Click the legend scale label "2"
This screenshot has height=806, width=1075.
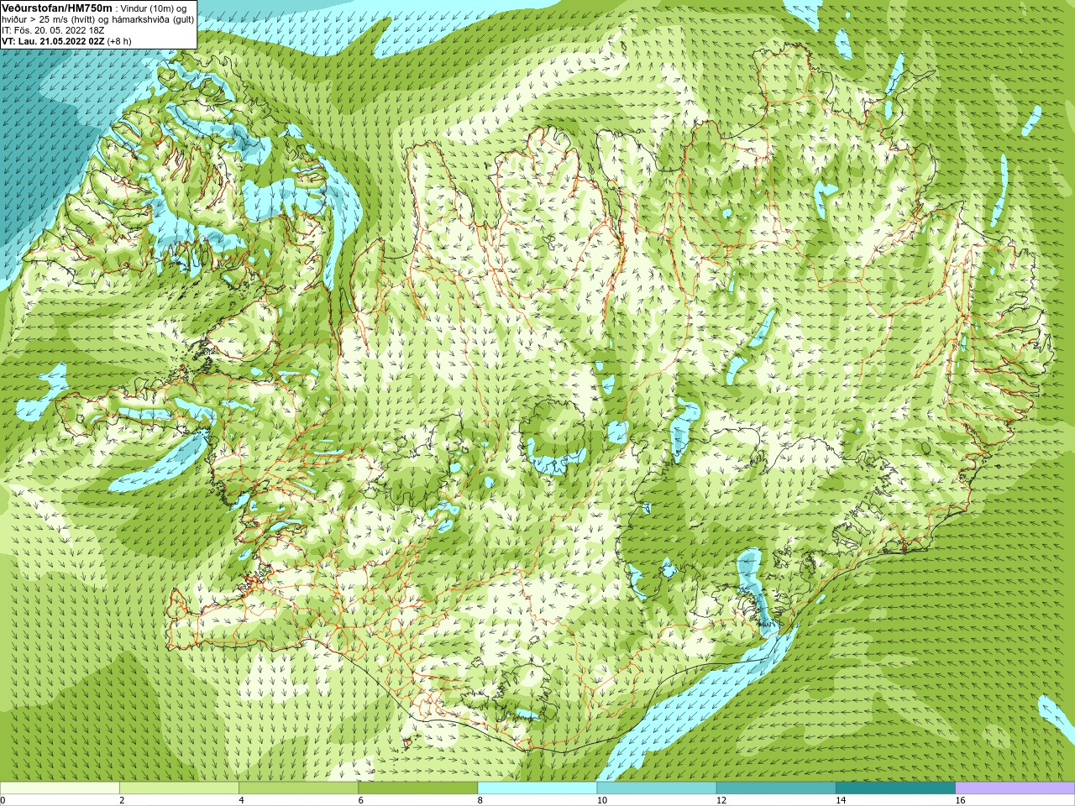122,801
